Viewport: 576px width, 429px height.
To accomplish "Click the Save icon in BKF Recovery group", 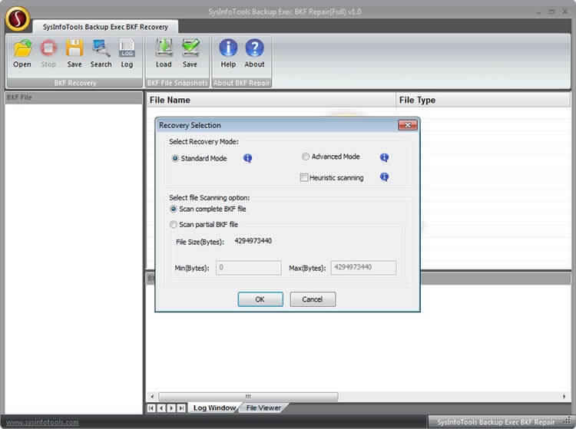I will pos(74,53).
